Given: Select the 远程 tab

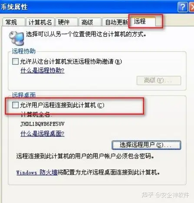Looking at the screenshot, I should coord(143,21).
